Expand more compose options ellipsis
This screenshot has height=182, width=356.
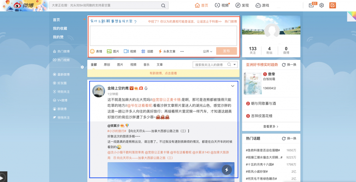[182, 51]
